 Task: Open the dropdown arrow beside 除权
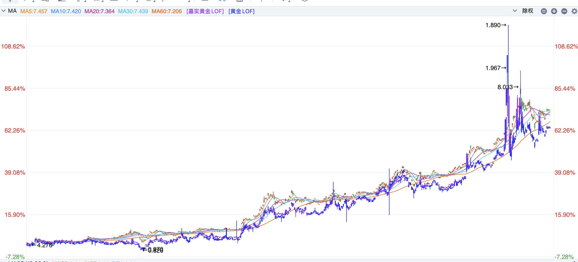(x=515, y=11)
